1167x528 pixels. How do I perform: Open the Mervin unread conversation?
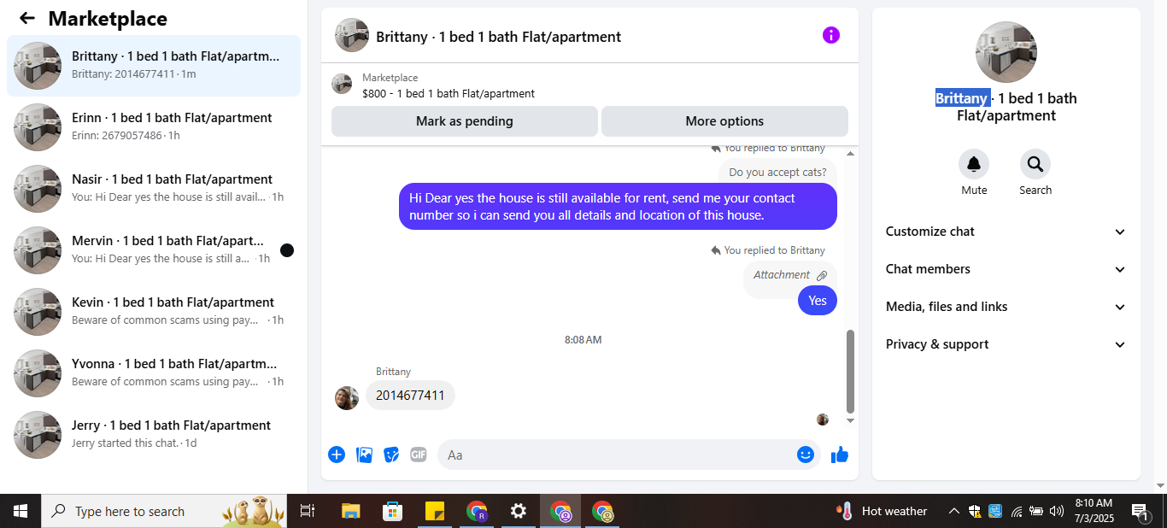coord(154,250)
